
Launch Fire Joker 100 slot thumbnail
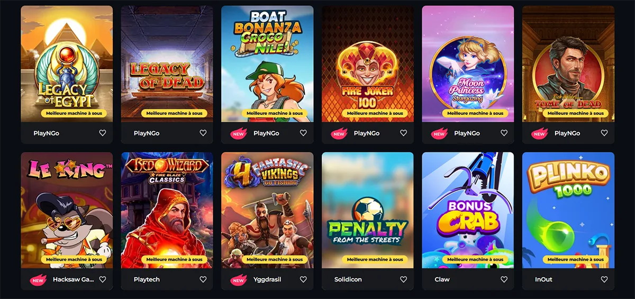(368, 64)
